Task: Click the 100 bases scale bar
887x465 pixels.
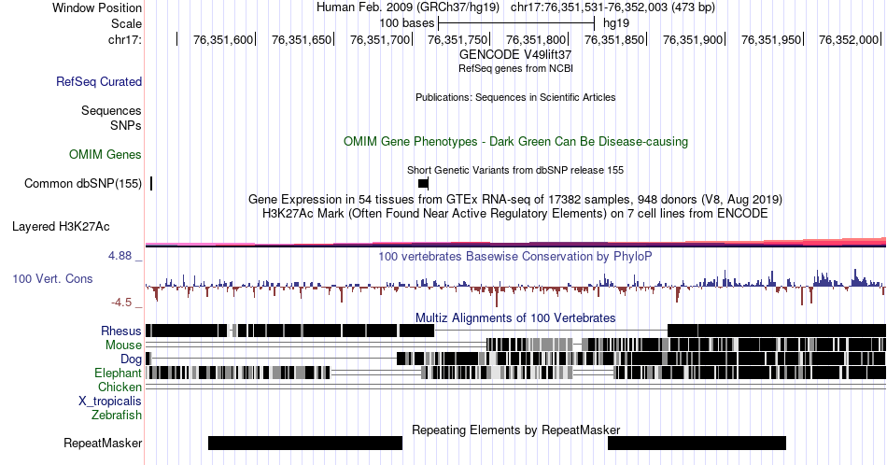Action: pyautogui.click(x=516, y=23)
